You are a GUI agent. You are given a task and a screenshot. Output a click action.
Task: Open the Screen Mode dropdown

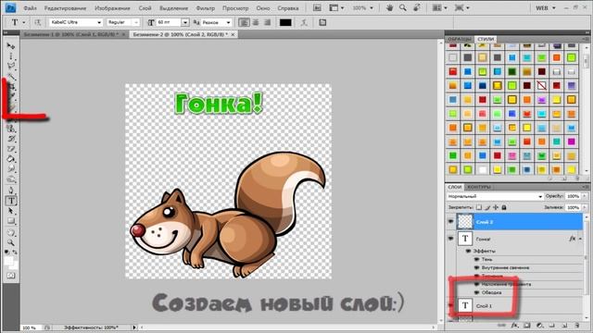point(461,7)
